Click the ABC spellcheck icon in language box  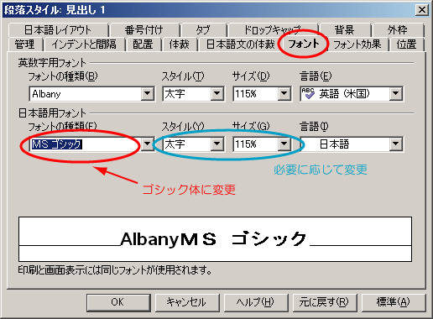click(x=308, y=93)
